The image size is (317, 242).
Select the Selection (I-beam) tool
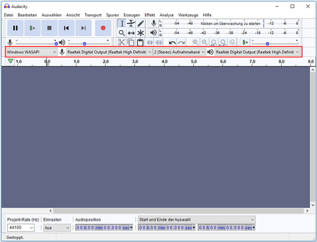[x=122, y=23]
